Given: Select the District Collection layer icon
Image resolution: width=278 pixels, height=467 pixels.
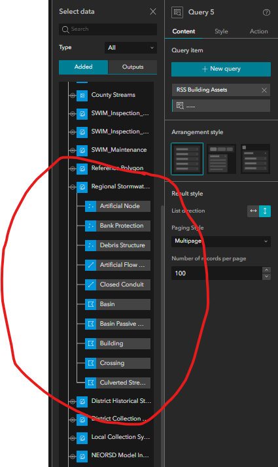Looking at the screenshot, I should (x=82, y=420).
